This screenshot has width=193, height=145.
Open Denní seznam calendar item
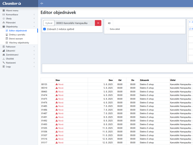[16, 39]
